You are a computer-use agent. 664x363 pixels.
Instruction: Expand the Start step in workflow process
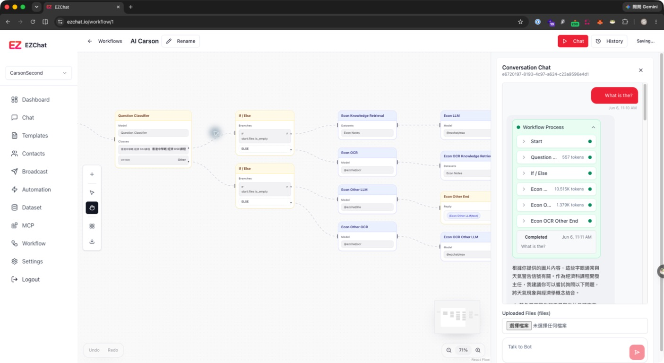pyautogui.click(x=556, y=141)
